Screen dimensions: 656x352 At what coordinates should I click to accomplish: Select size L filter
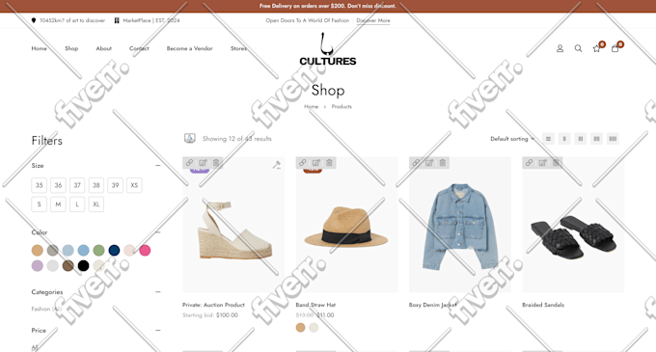point(77,204)
